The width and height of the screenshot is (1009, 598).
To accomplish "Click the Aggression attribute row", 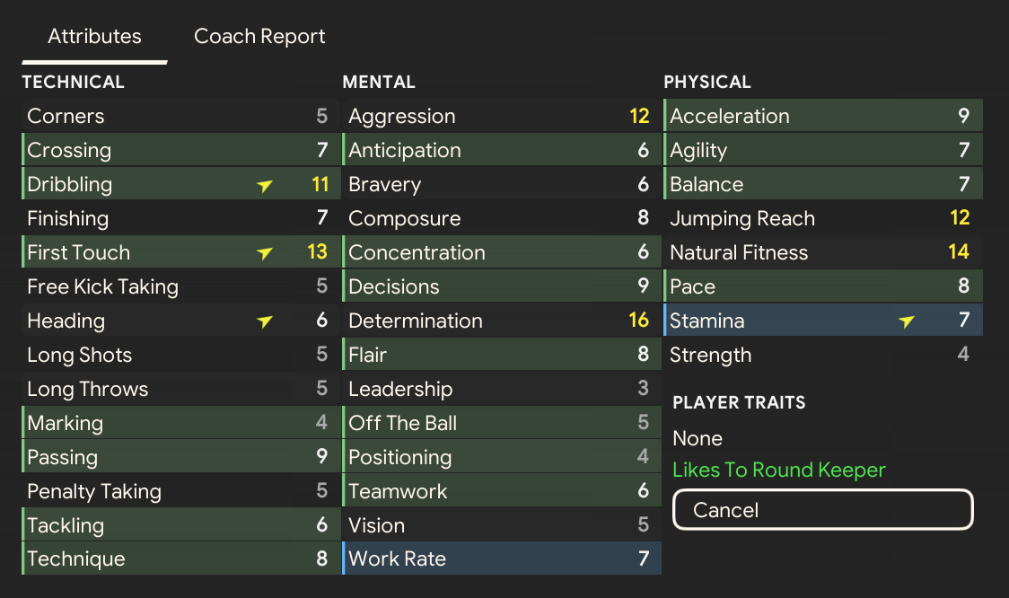I will pos(501,117).
